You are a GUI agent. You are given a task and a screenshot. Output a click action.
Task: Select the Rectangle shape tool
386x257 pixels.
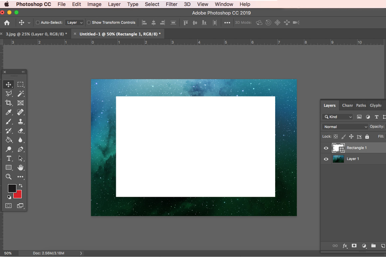[x=9, y=167]
